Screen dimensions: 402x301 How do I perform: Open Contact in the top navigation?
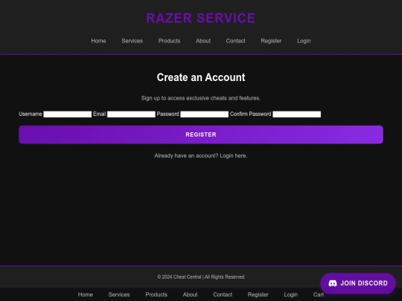235,41
